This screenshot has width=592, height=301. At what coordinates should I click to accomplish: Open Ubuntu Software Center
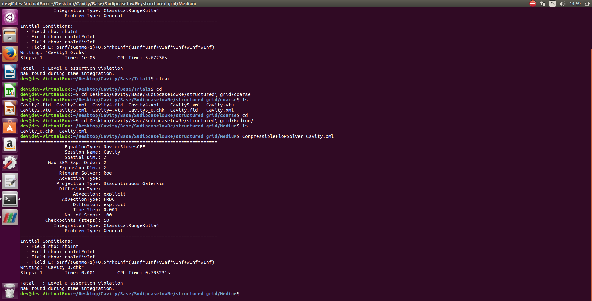tap(10, 126)
